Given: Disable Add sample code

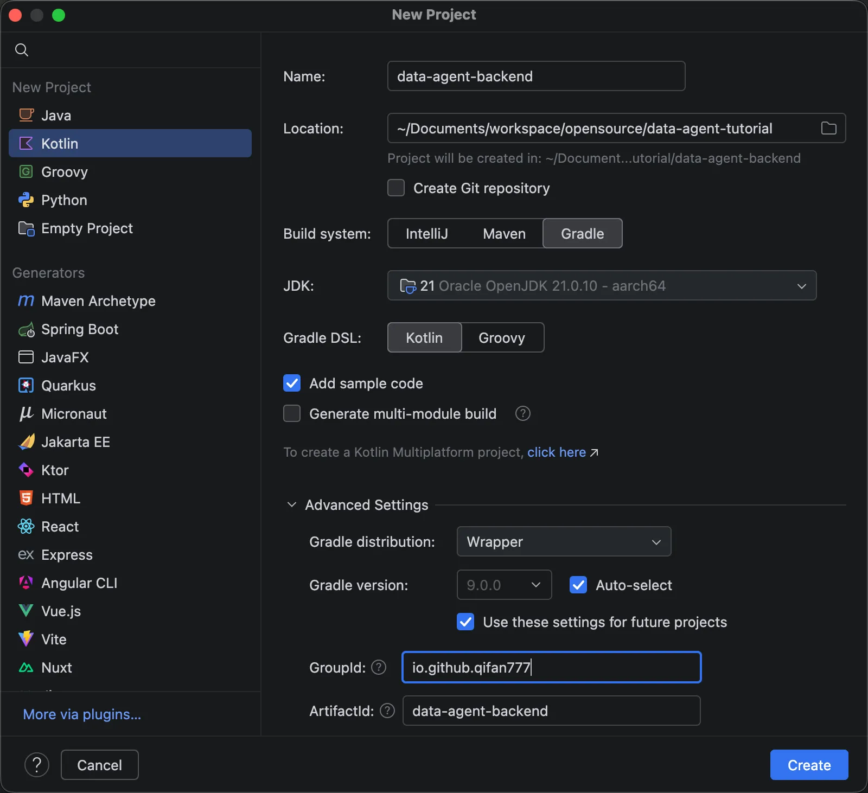Looking at the screenshot, I should pyautogui.click(x=292, y=383).
